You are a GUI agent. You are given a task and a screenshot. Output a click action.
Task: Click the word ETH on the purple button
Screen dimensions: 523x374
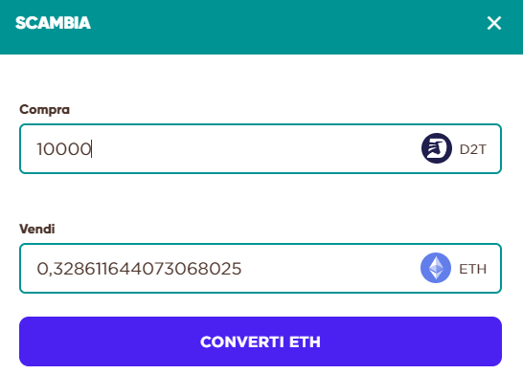coord(305,341)
